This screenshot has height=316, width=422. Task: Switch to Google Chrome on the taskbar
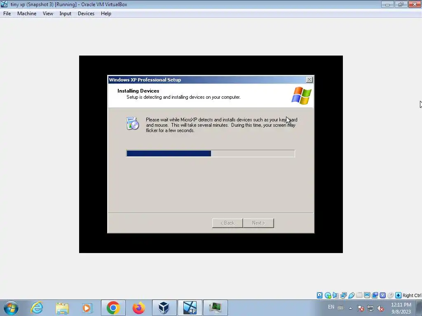tap(113, 308)
